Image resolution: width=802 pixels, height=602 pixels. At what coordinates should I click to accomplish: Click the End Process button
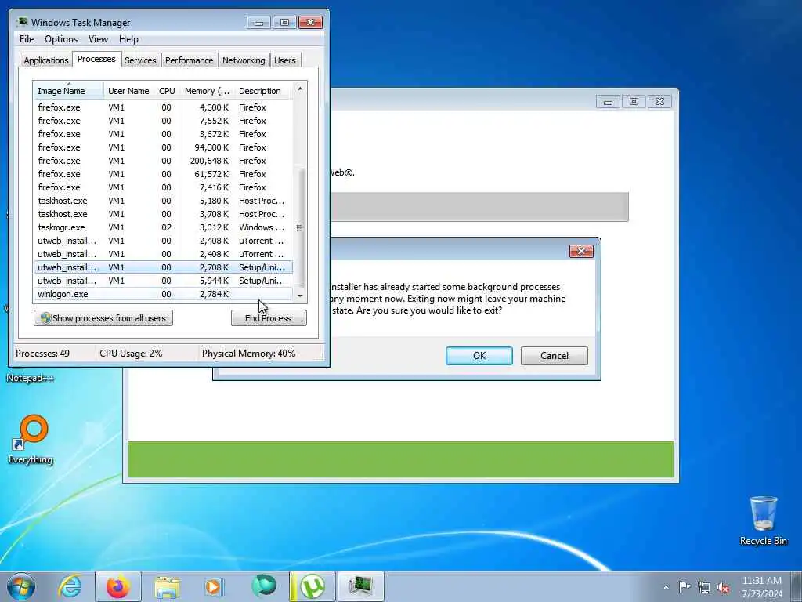tap(269, 318)
